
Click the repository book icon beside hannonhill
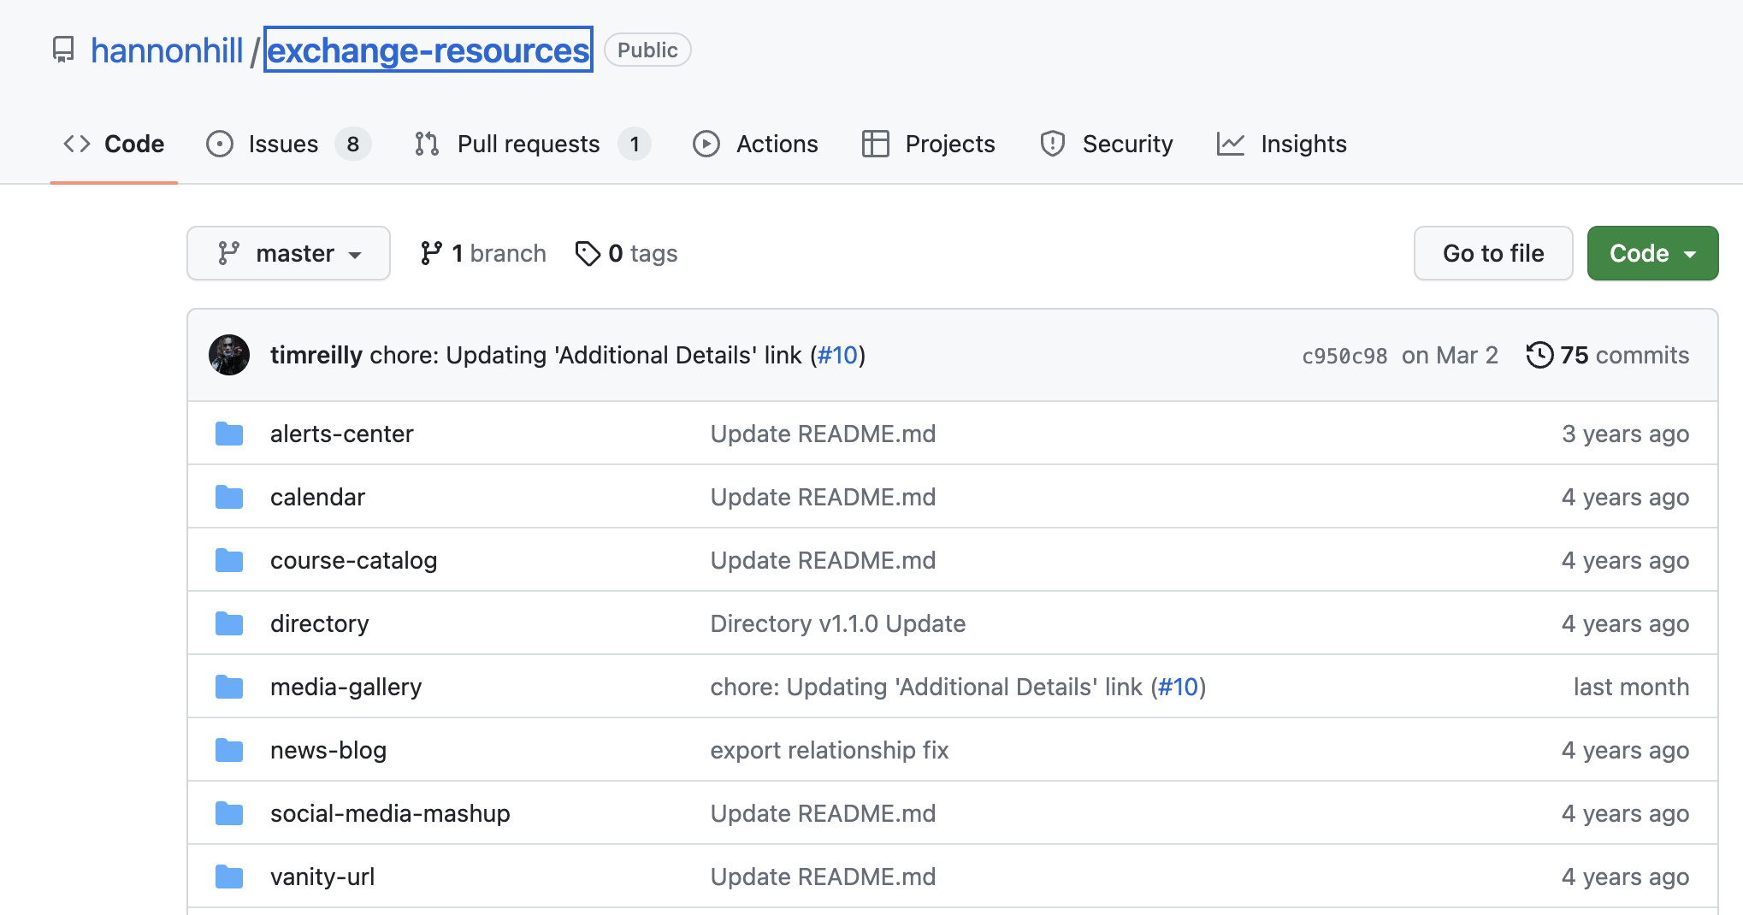click(x=63, y=50)
